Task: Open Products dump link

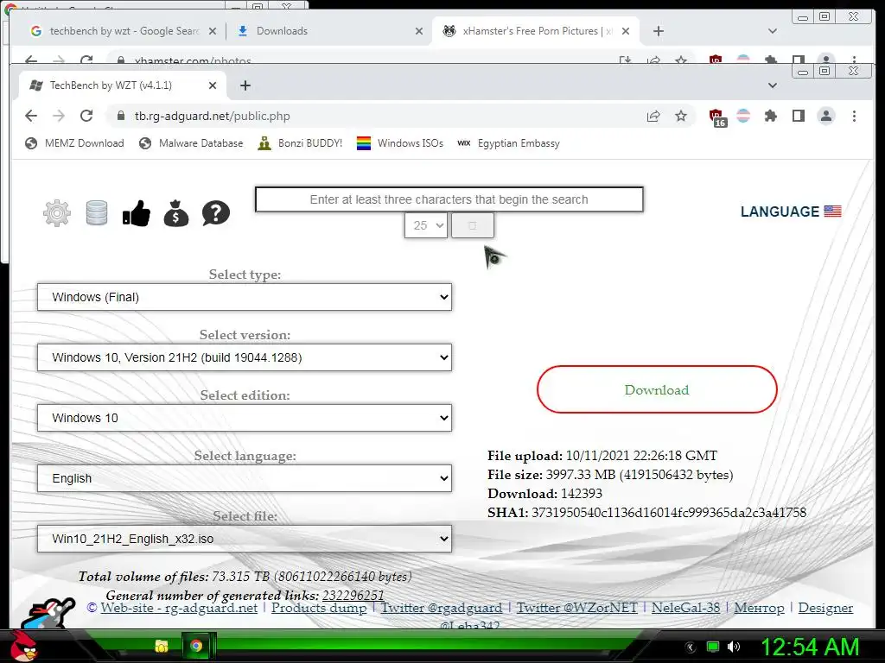Action: pos(319,608)
